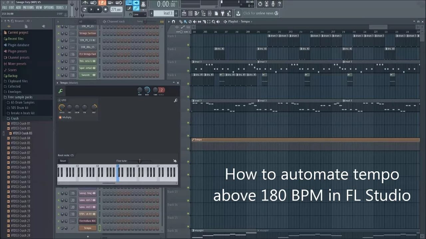The image size is (426, 239).
Task: Select the Tempo channel in channel rack
Action: pyautogui.click(x=88, y=228)
